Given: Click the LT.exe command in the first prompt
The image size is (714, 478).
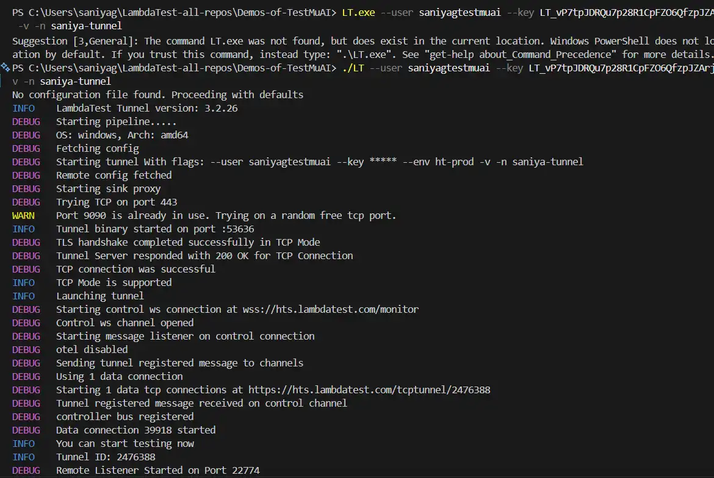Looking at the screenshot, I should point(358,13).
